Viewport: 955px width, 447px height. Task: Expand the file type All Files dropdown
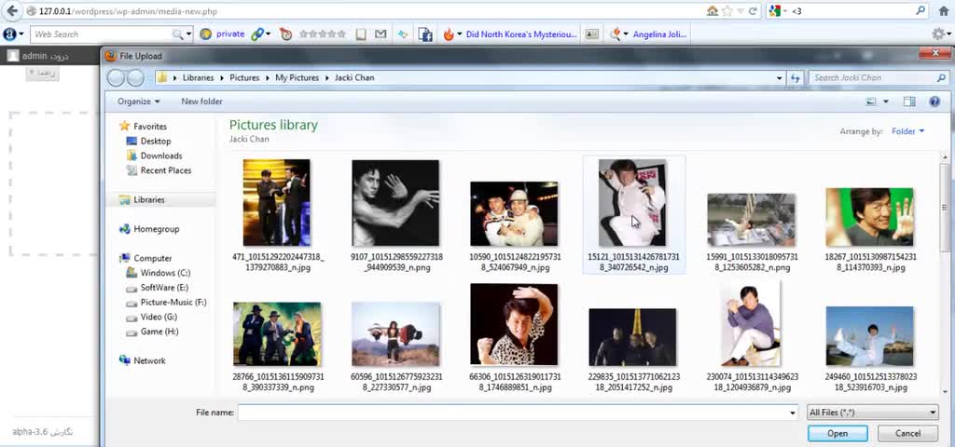click(x=872, y=413)
